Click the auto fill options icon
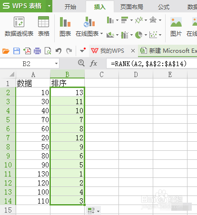Viewport: 197px width, 215px height. [x=91, y=211]
